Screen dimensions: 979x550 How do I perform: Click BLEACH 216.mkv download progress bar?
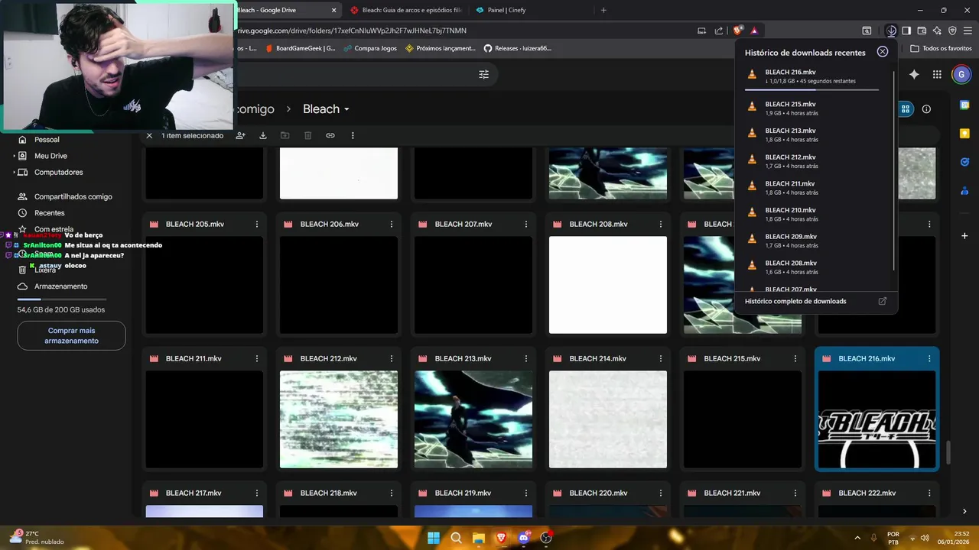811,89
